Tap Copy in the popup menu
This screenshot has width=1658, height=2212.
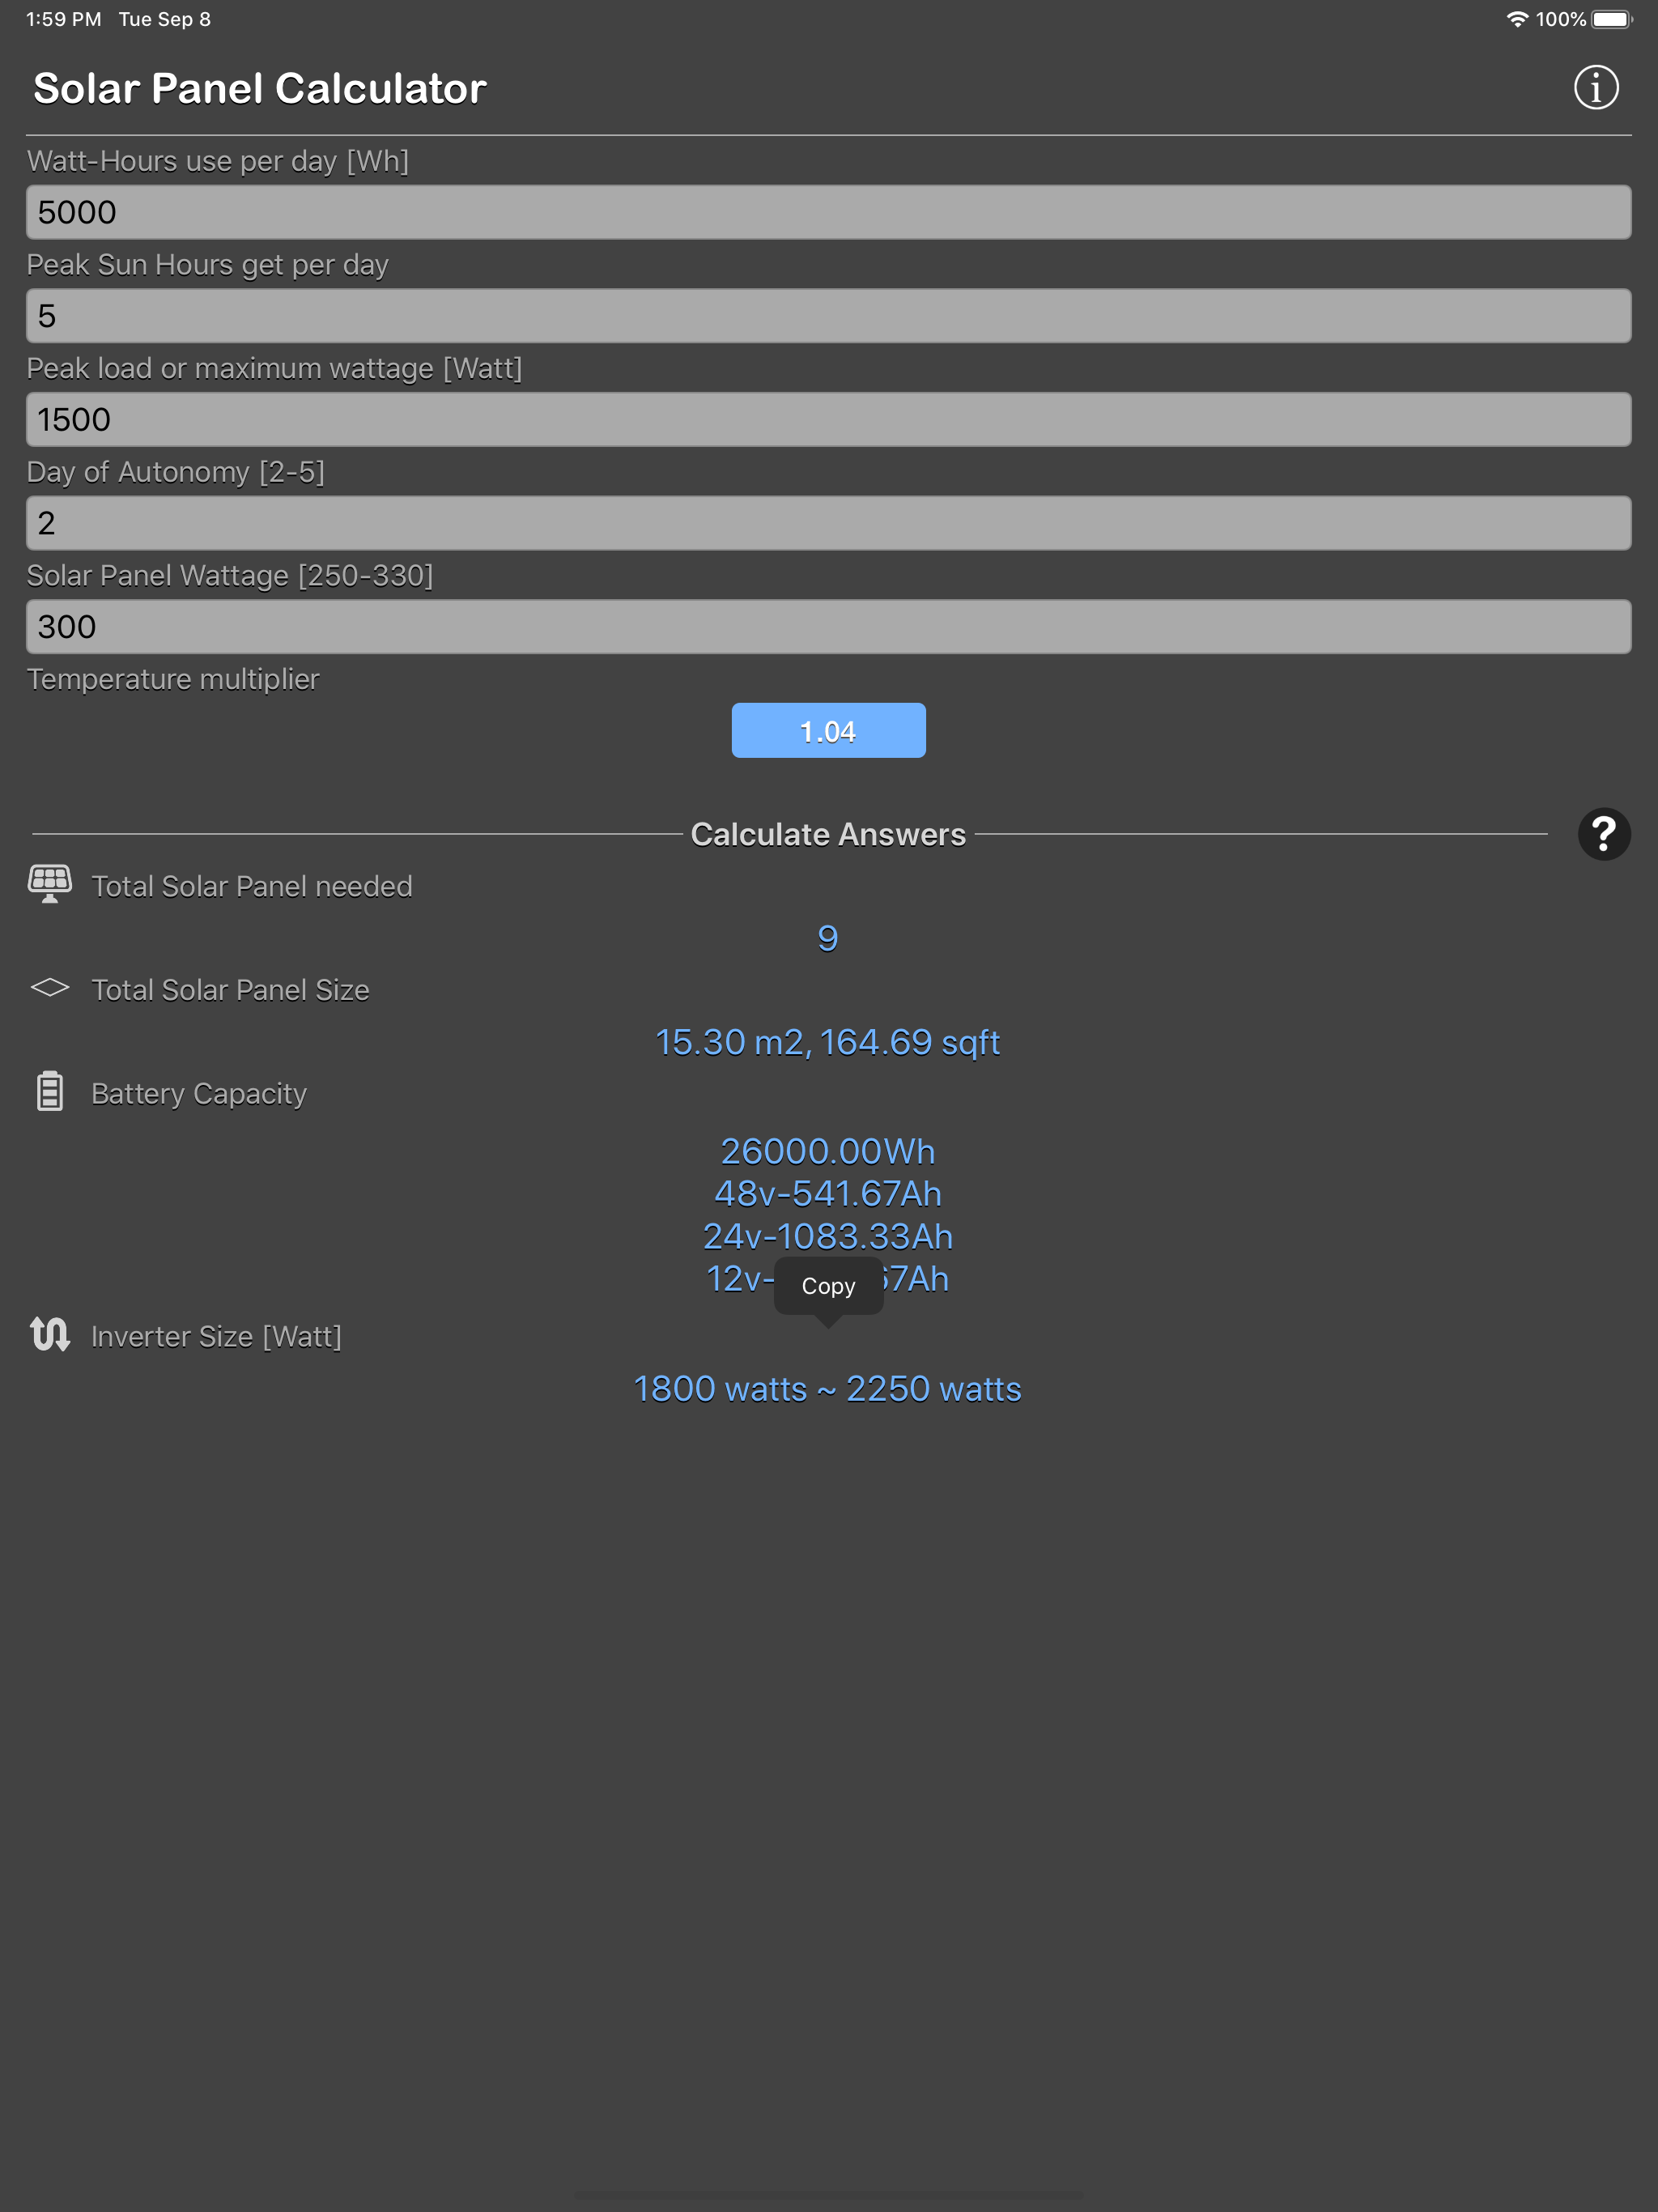click(x=828, y=1285)
